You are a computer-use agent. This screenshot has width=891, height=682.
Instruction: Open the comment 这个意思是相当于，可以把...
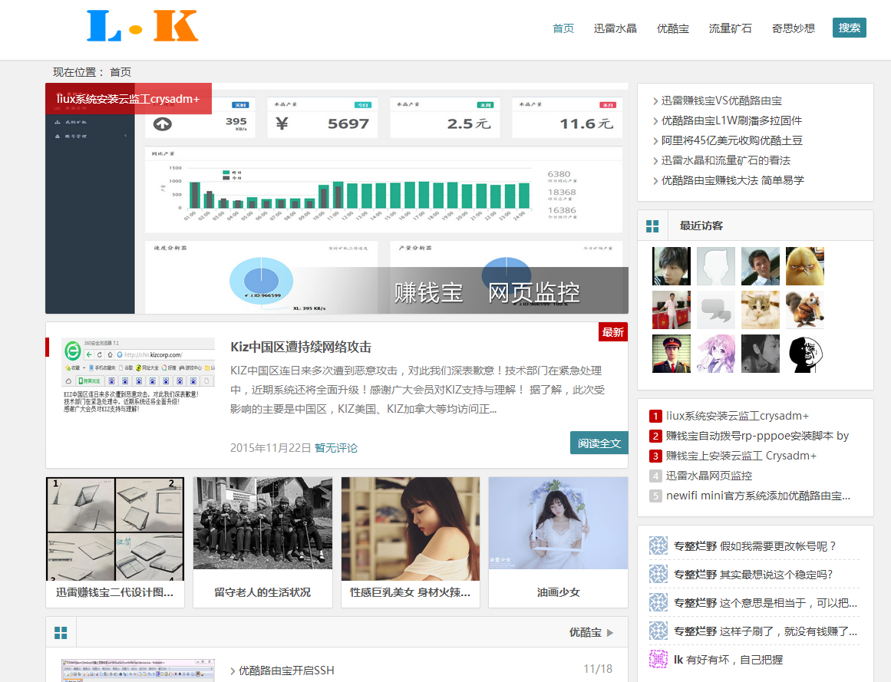click(788, 602)
